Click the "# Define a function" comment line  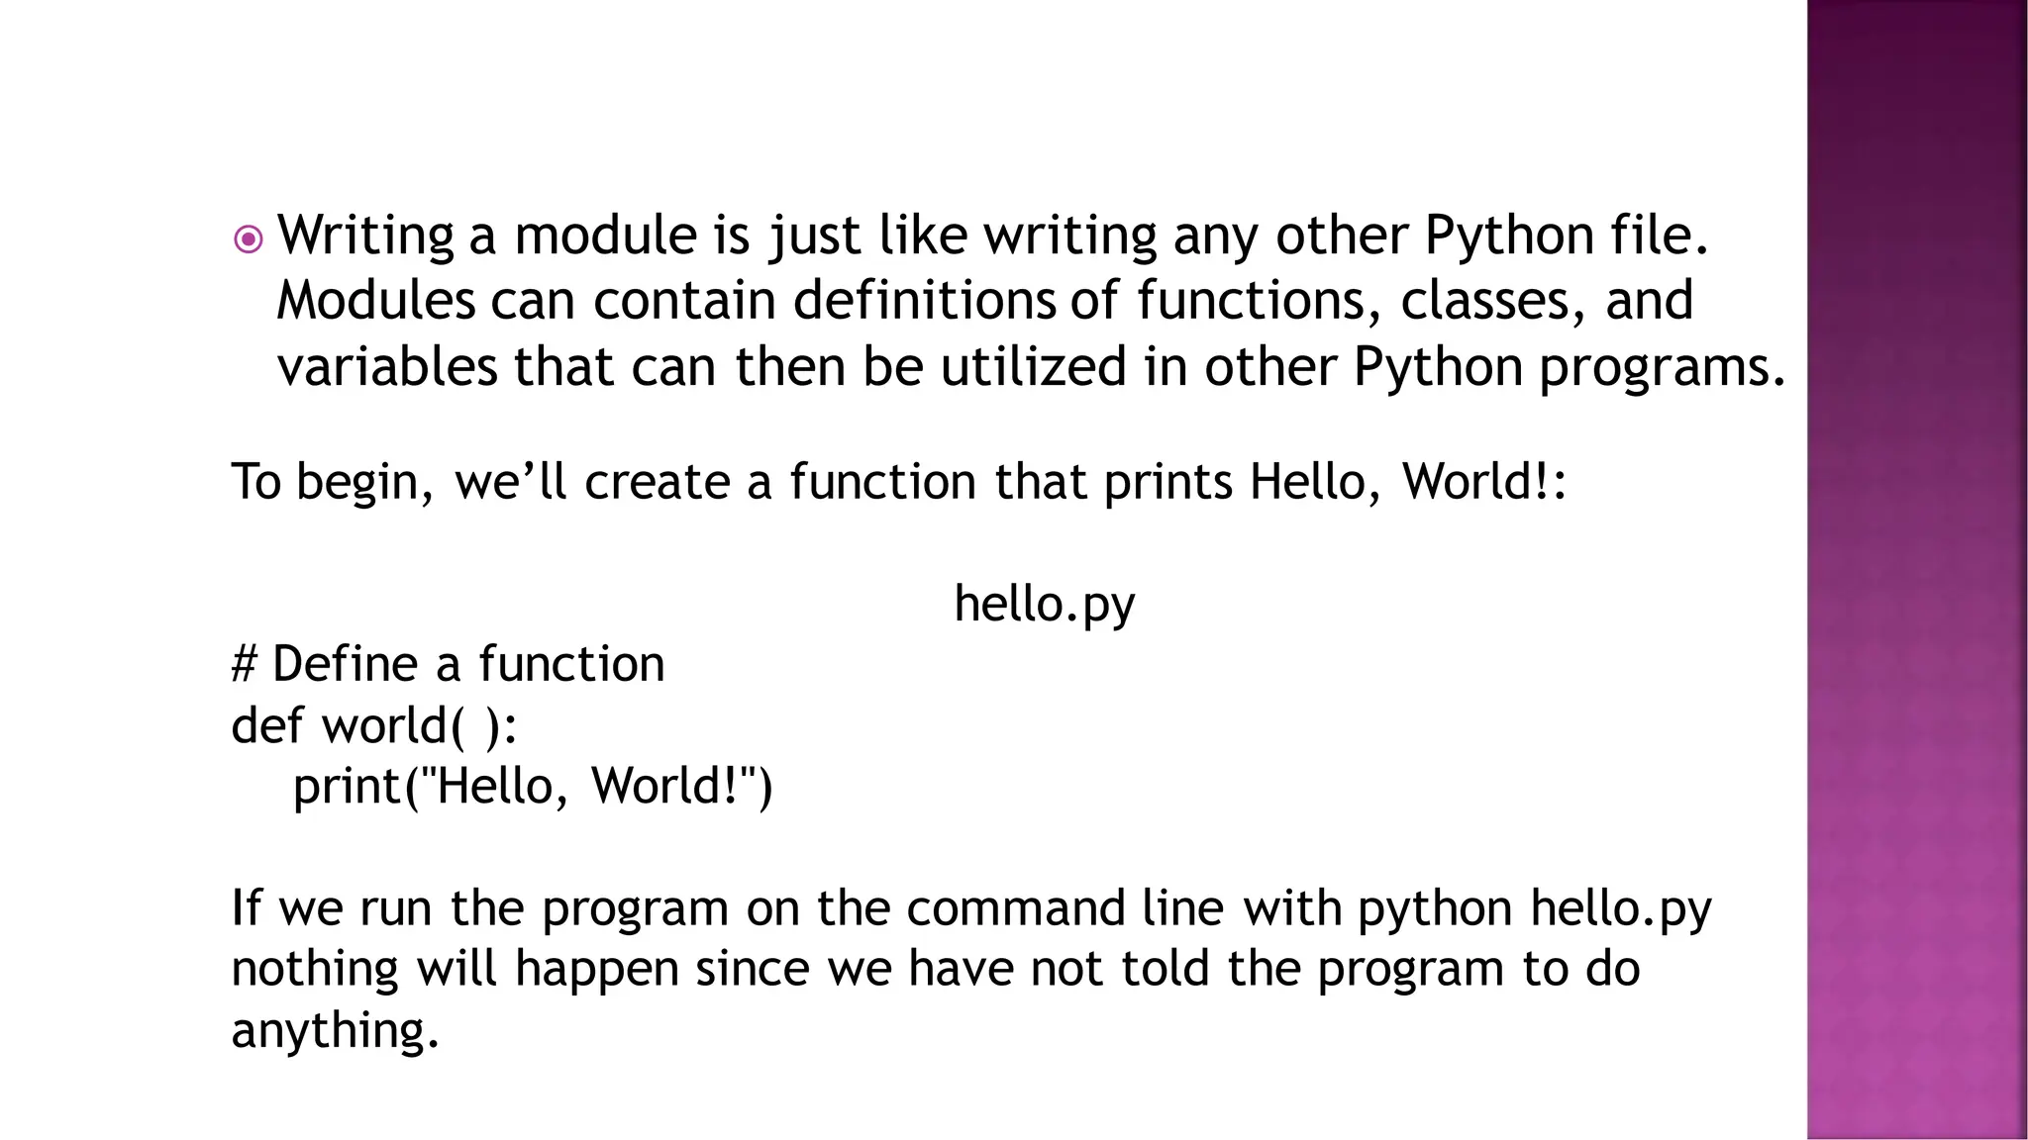pyautogui.click(x=448, y=664)
